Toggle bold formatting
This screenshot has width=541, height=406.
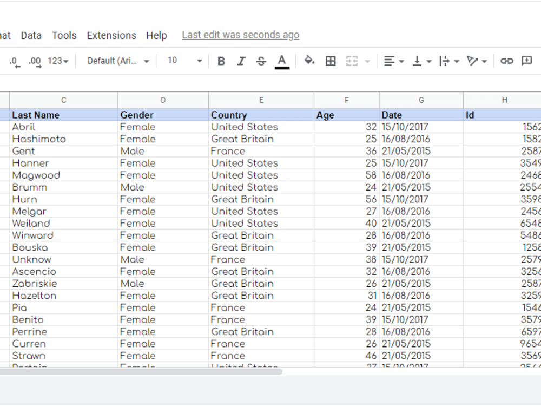pos(221,61)
